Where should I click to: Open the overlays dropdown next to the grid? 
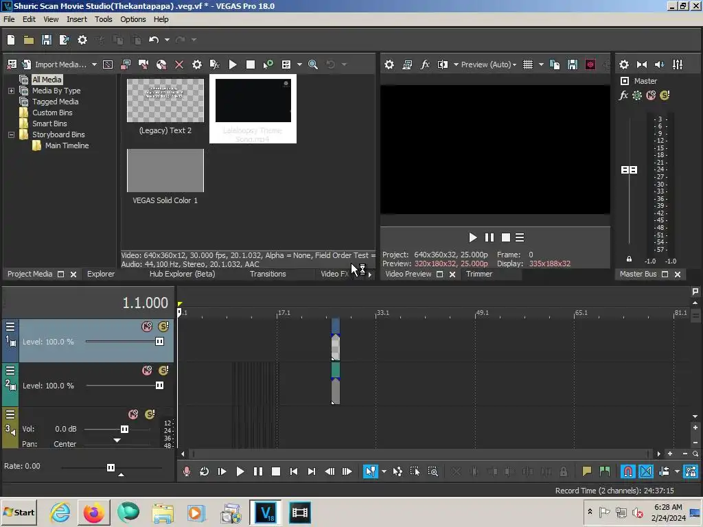(x=541, y=65)
